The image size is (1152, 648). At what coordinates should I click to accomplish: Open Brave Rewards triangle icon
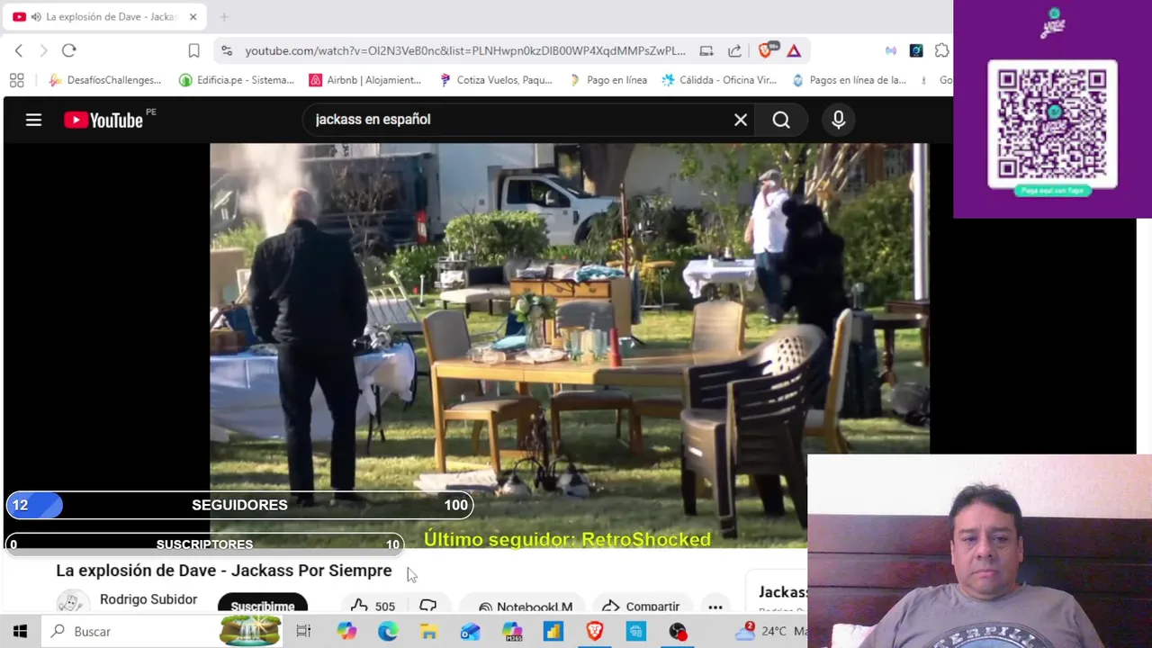pos(794,51)
